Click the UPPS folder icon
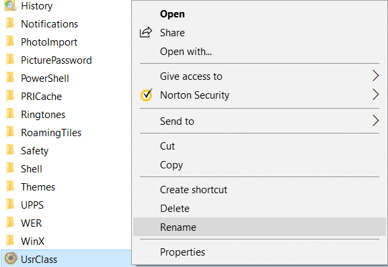This screenshot has width=388, height=267. [x=10, y=205]
